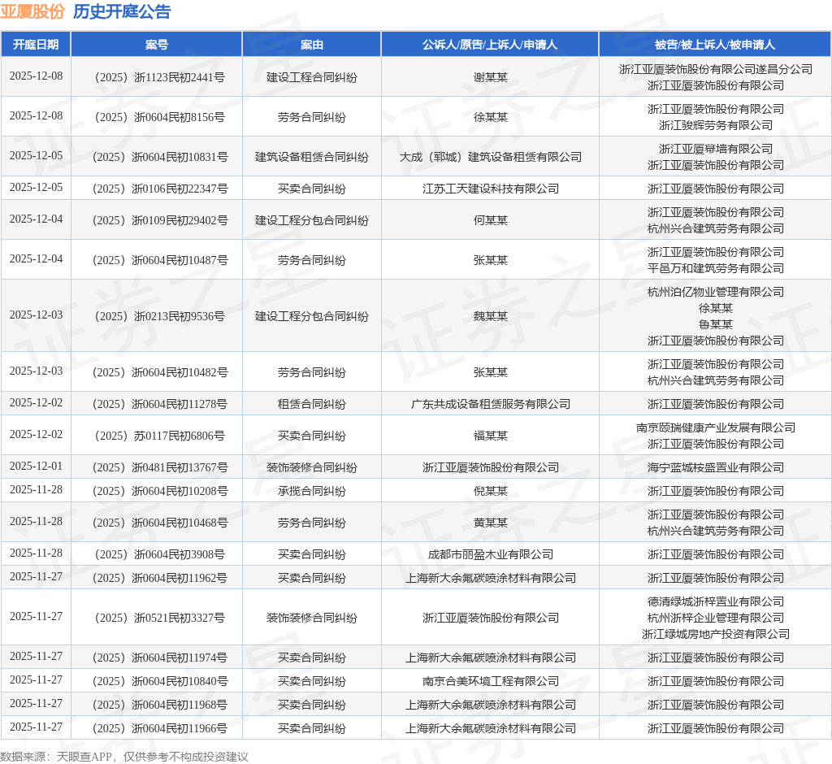Select the 案号 column header
Viewport: 832px width, 764px height.
(x=157, y=45)
